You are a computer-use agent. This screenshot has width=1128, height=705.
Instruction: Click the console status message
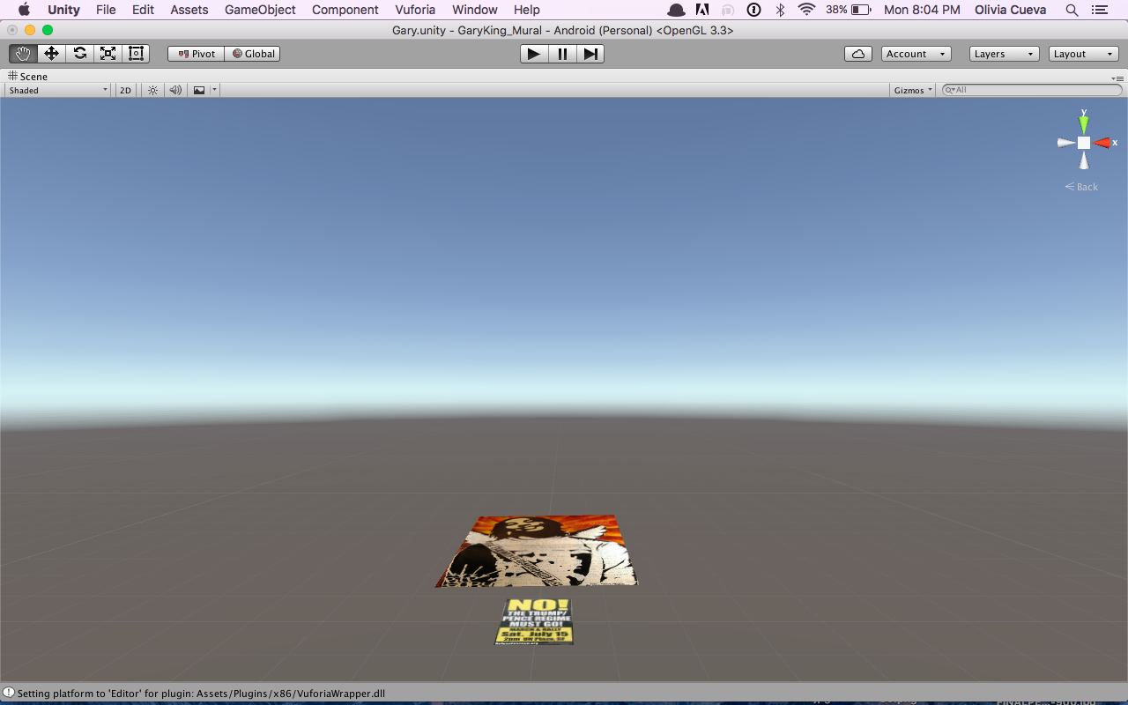201,694
